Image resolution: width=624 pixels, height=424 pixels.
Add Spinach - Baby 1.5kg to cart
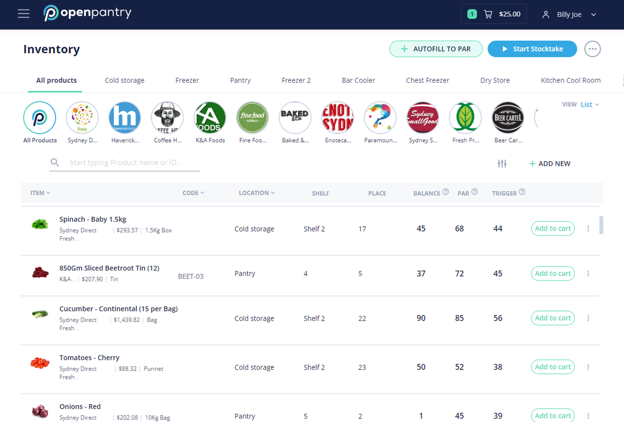point(553,228)
